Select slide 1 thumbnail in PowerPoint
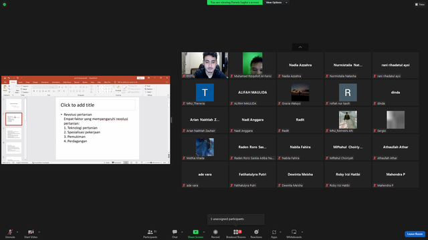Viewport: 428px width, 240px height. click(13, 105)
